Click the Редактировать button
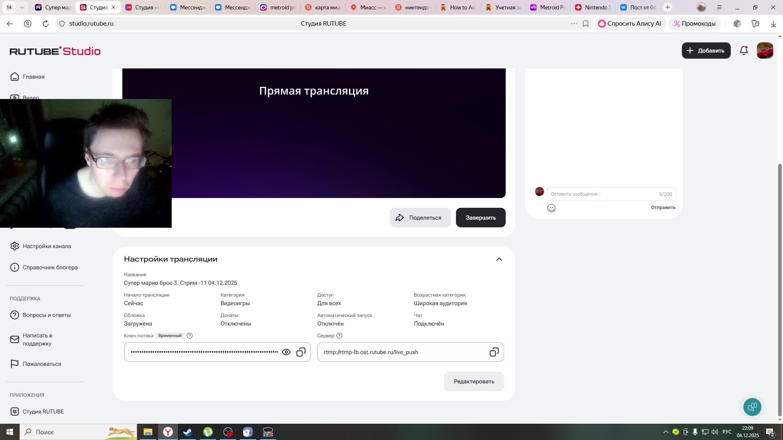The width and height of the screenshot is (783, 440). point(474,381)
